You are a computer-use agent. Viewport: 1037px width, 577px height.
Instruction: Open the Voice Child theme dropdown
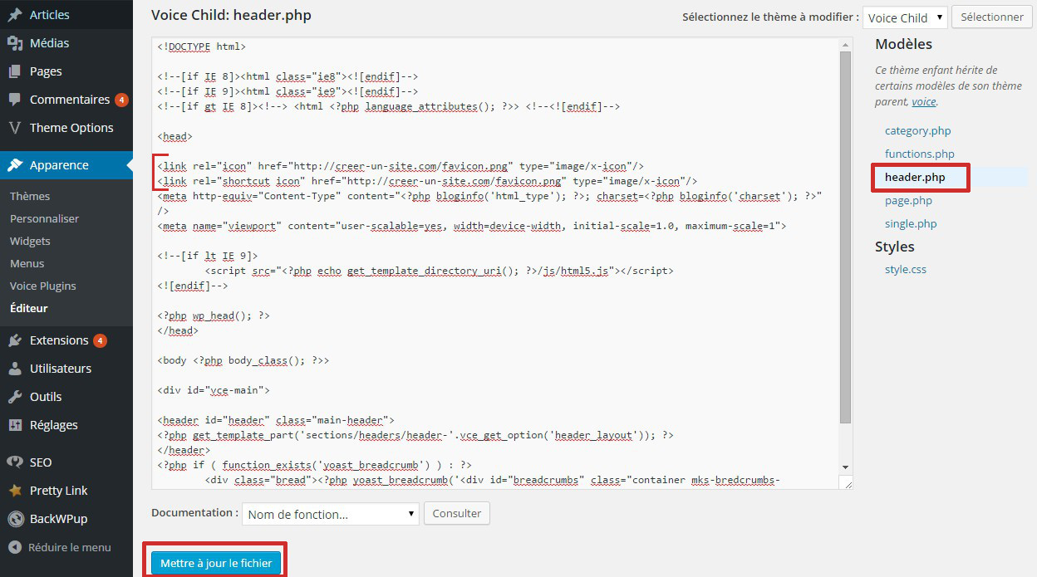[905, 17]
